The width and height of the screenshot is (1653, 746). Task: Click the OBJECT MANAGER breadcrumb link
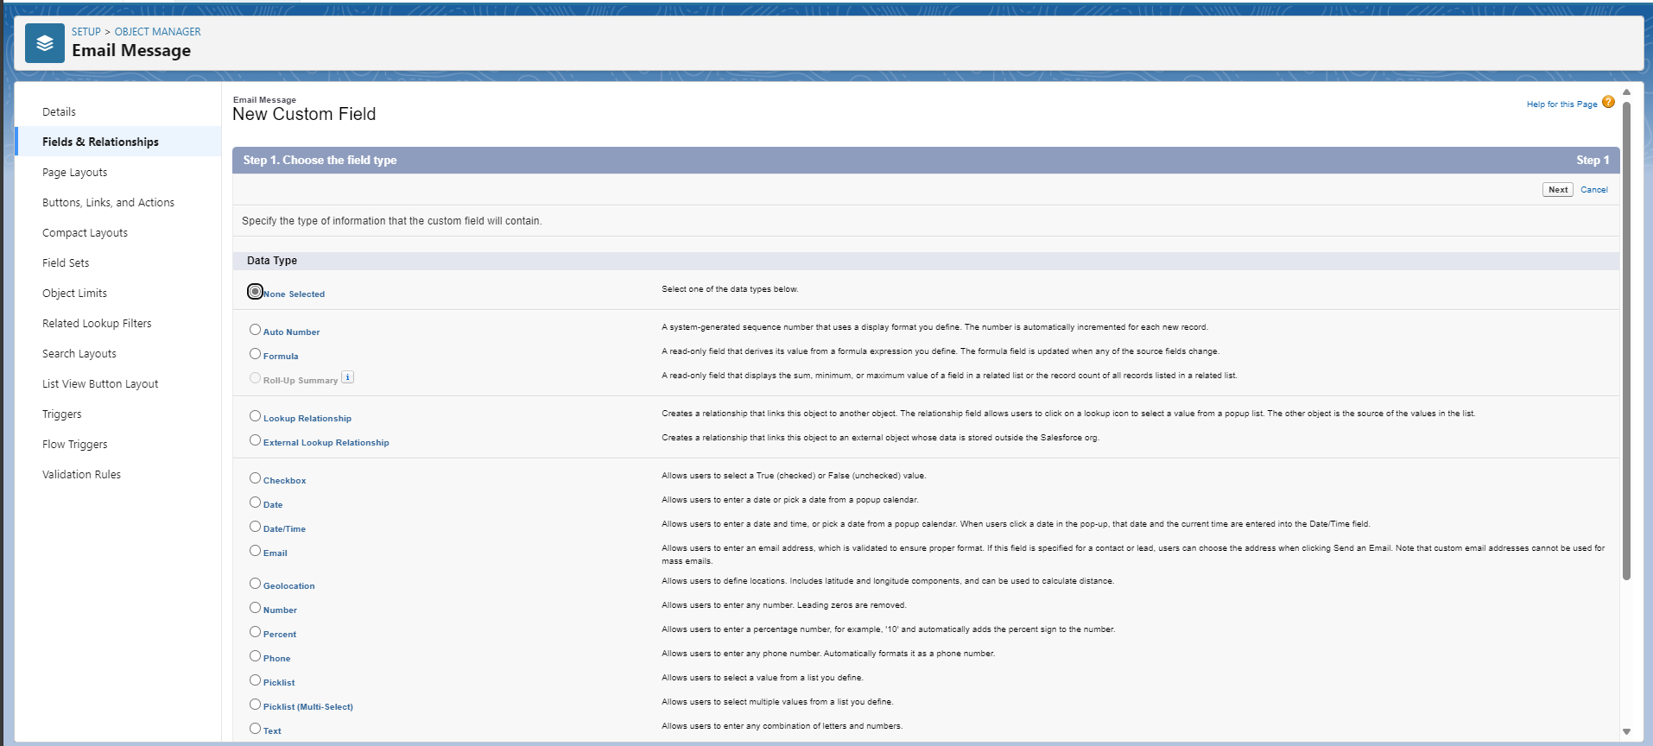(x=158, y=31)
